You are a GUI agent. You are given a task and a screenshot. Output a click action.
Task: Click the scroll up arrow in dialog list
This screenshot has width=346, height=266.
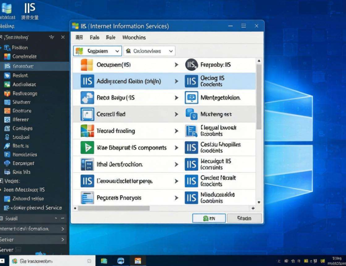(259, 61)
